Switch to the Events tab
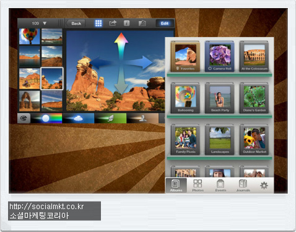The width and height of the screenshot is (296, 232). click(220, 186)
